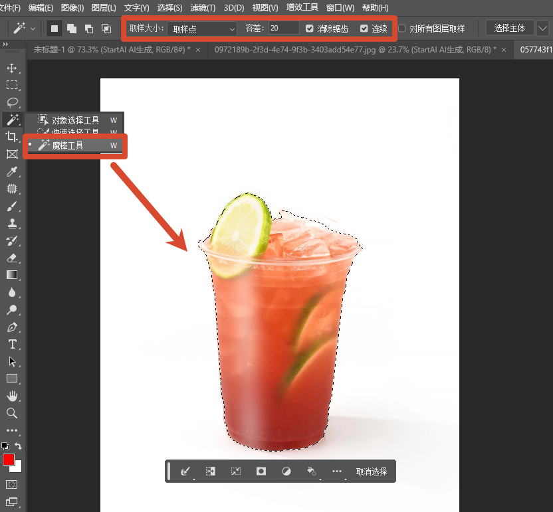Select the Pen tool
Image resolution: width=553 pixels, height=512 pixels.
click(x=12, y=327)
